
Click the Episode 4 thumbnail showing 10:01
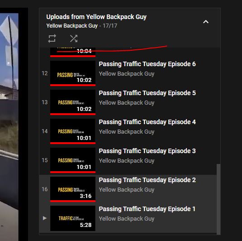[73, 131]
